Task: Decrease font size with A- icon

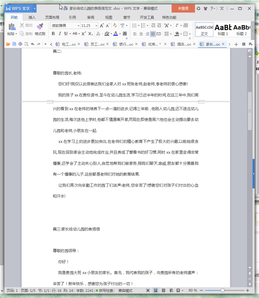Action: point(108,25)
